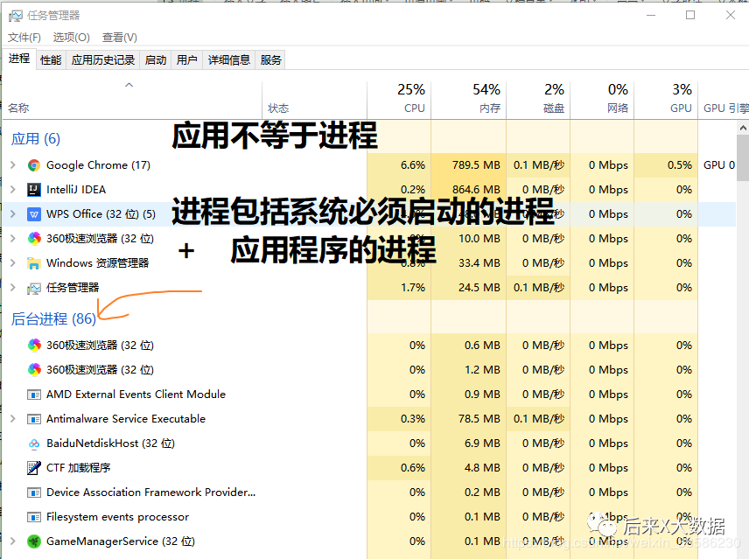Switch to the 服务 tab

(271, 60)
